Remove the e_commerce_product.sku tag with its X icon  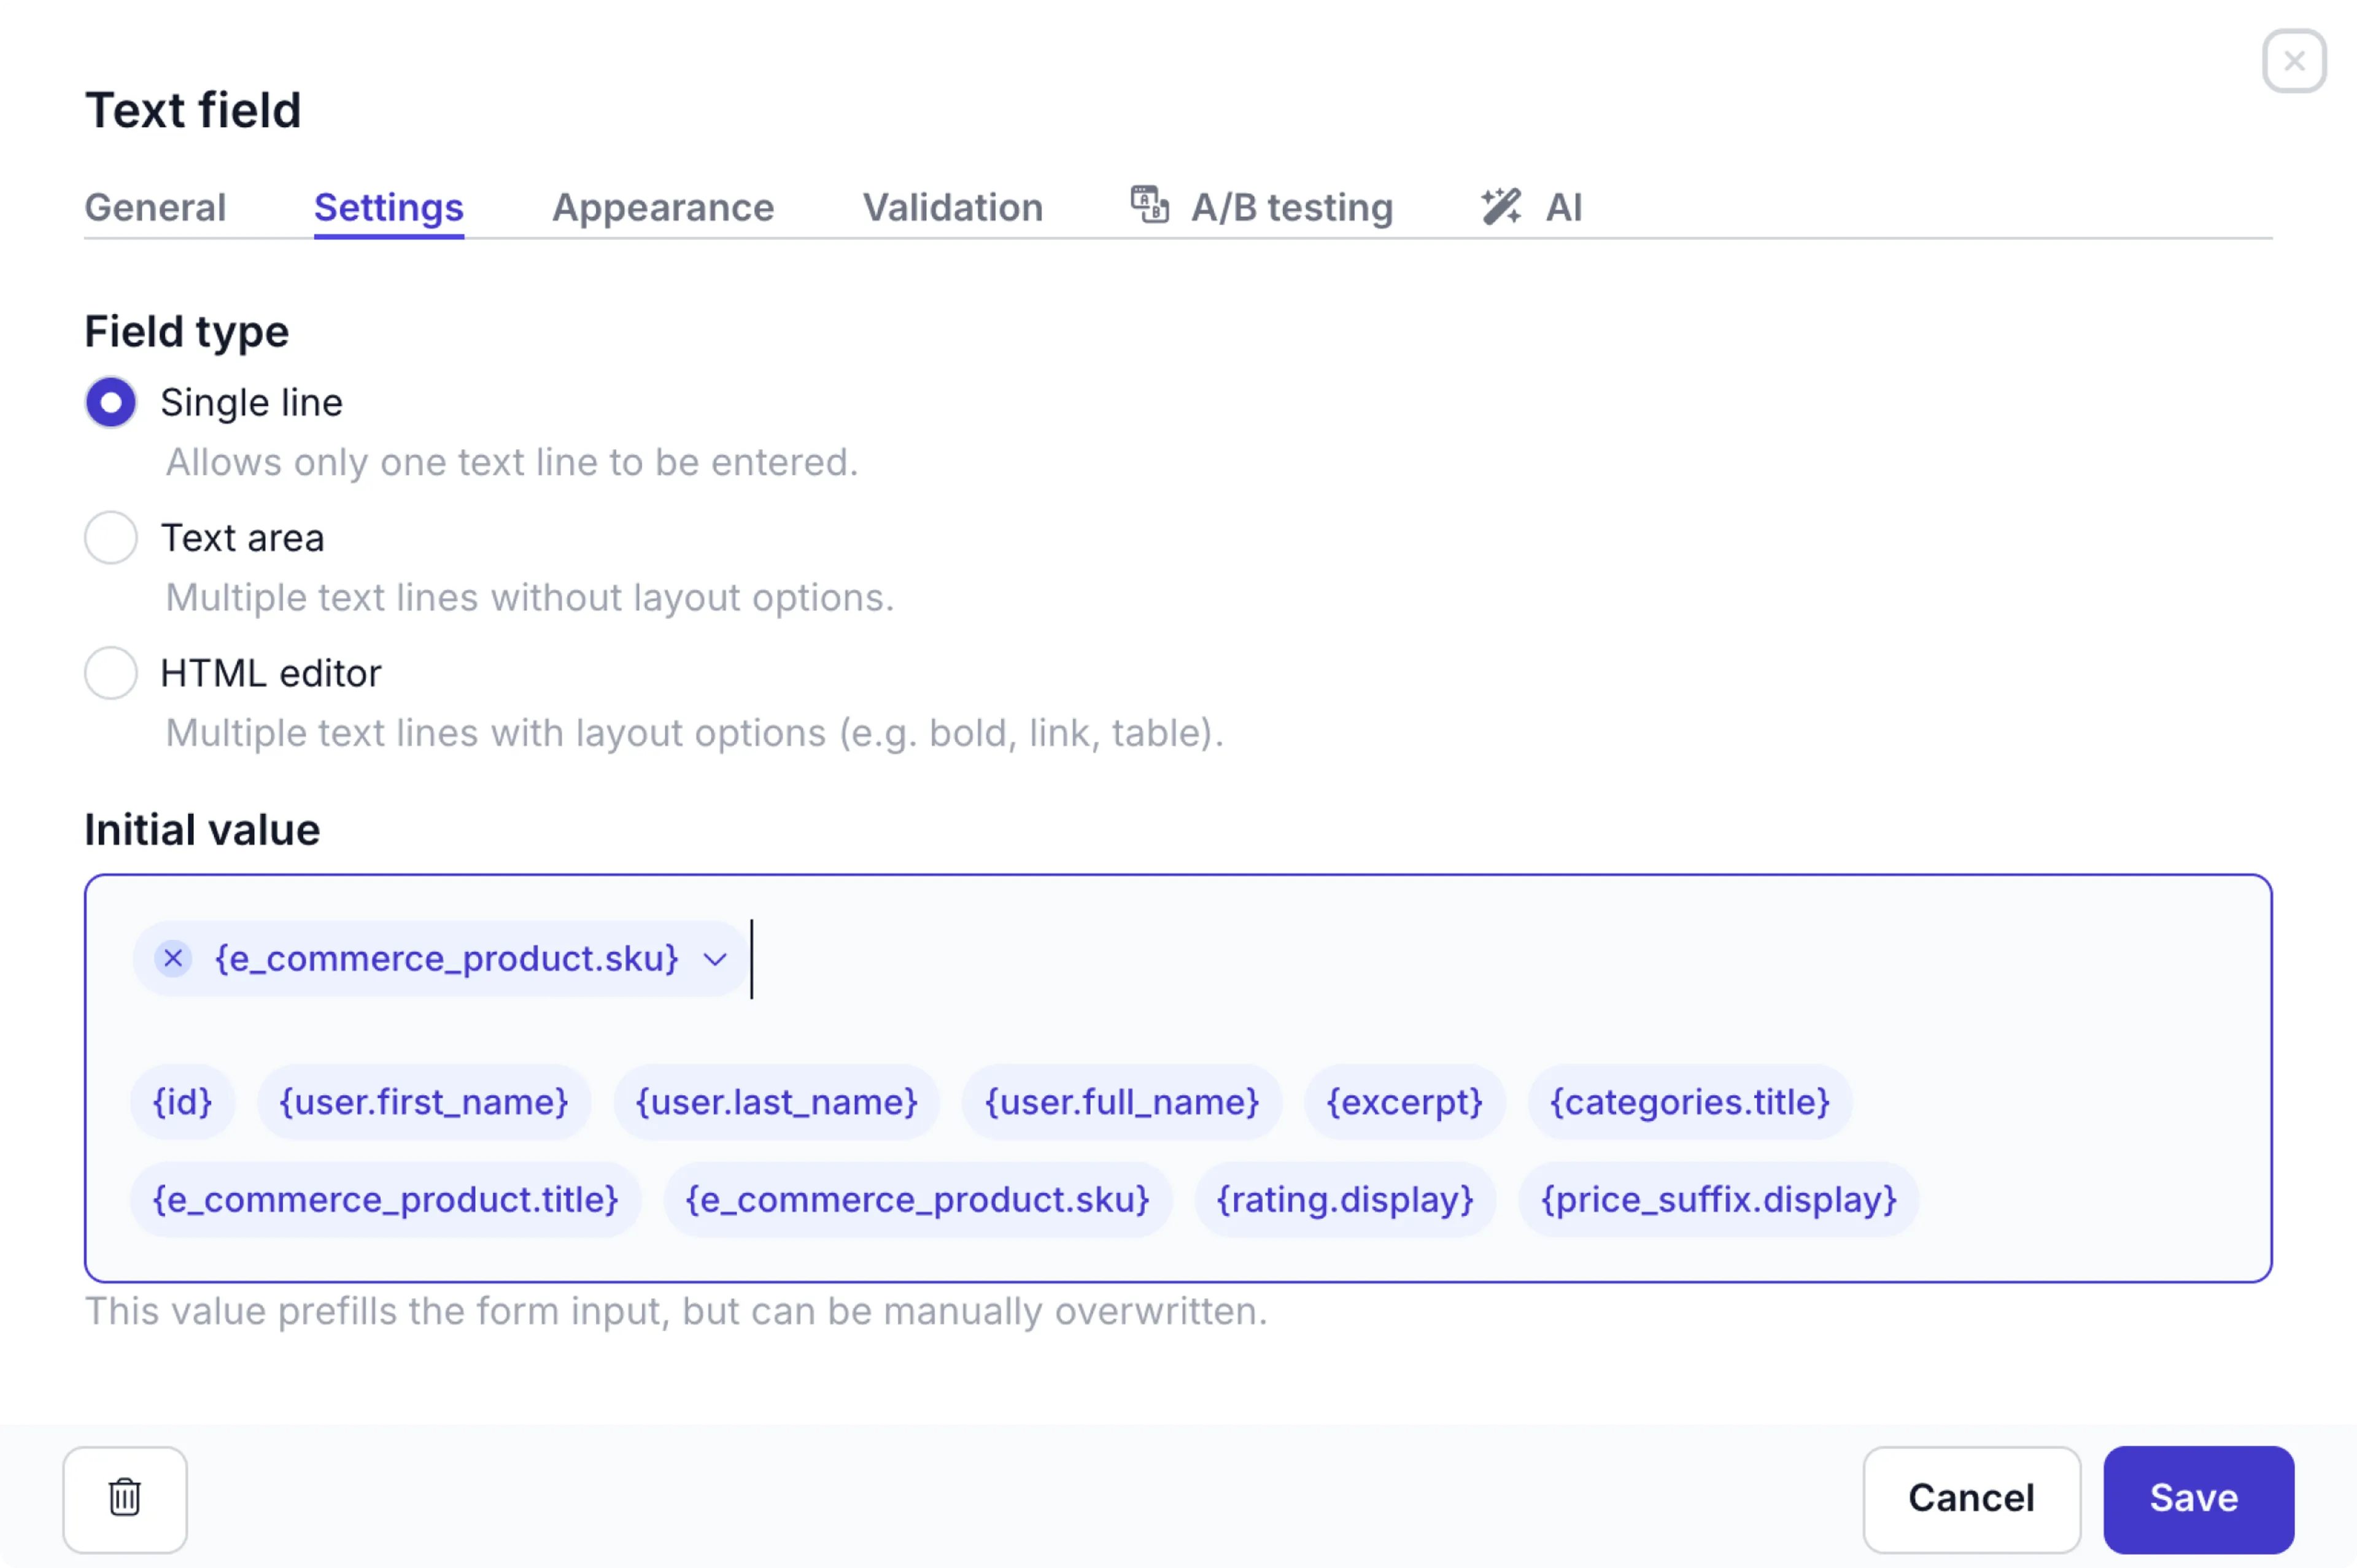click(173, 958)
